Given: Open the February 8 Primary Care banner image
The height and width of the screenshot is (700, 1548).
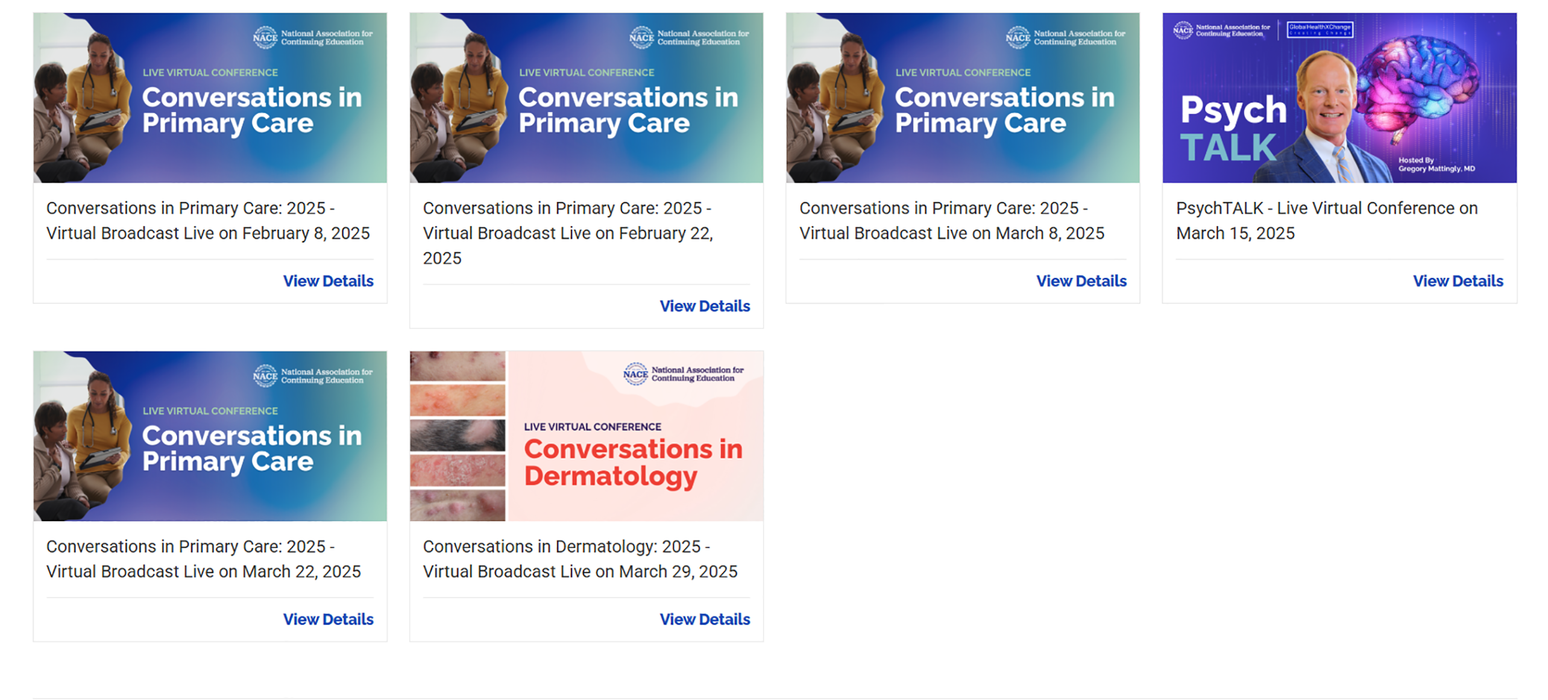Looking at the screenshot, I should pyautogui.click(x=210, y=98).
